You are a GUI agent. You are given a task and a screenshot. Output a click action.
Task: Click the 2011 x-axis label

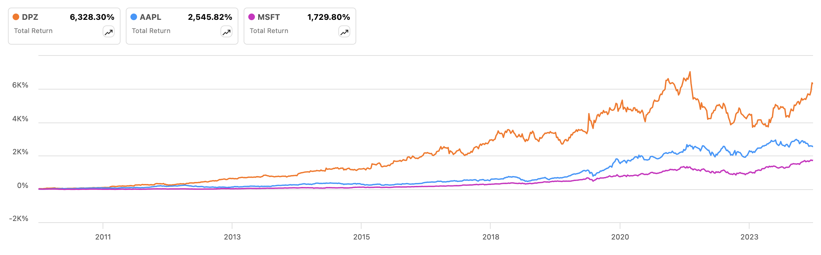coord(103,237)
